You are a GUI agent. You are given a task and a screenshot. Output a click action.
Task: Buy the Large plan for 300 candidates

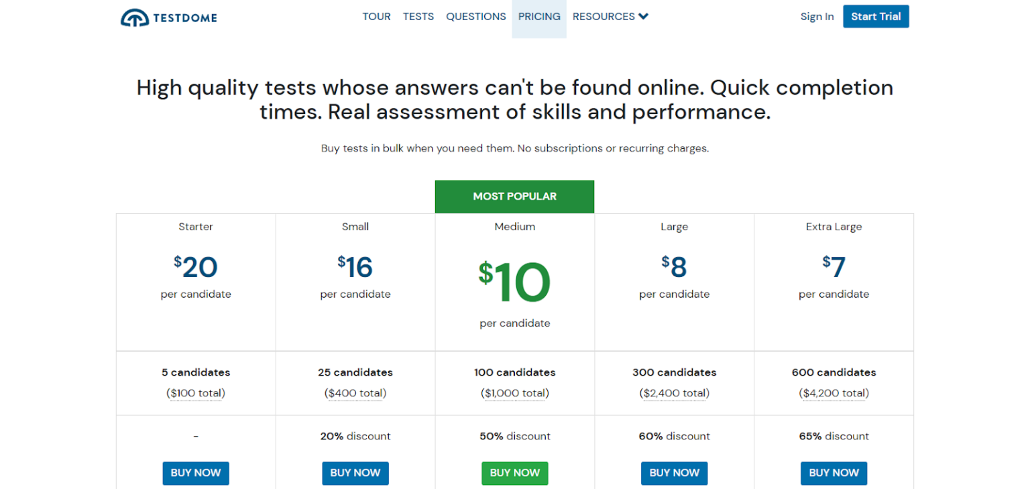(674, 473)
